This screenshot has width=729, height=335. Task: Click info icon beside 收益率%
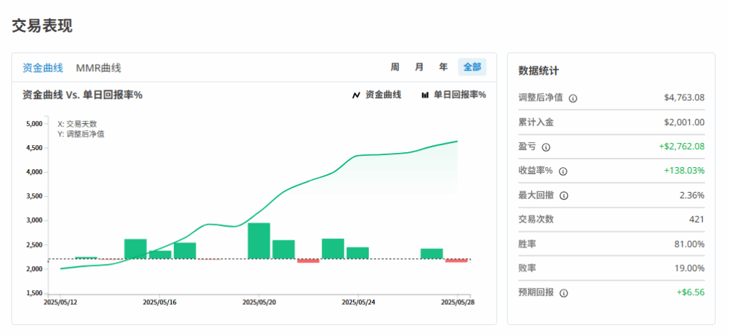pos(563,171)
